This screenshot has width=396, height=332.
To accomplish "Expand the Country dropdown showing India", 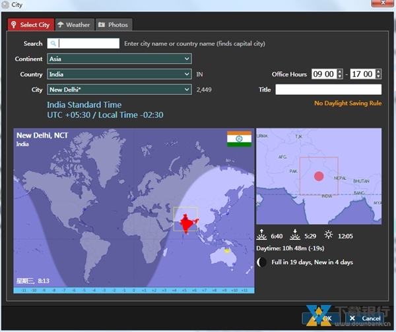I will pos(119,74).
